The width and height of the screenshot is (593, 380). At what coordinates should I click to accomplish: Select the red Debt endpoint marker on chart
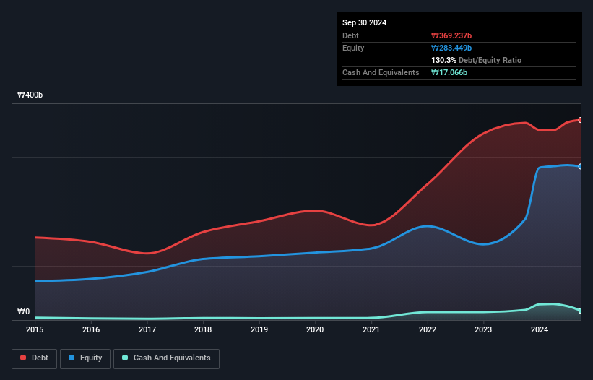click(581, 120)
